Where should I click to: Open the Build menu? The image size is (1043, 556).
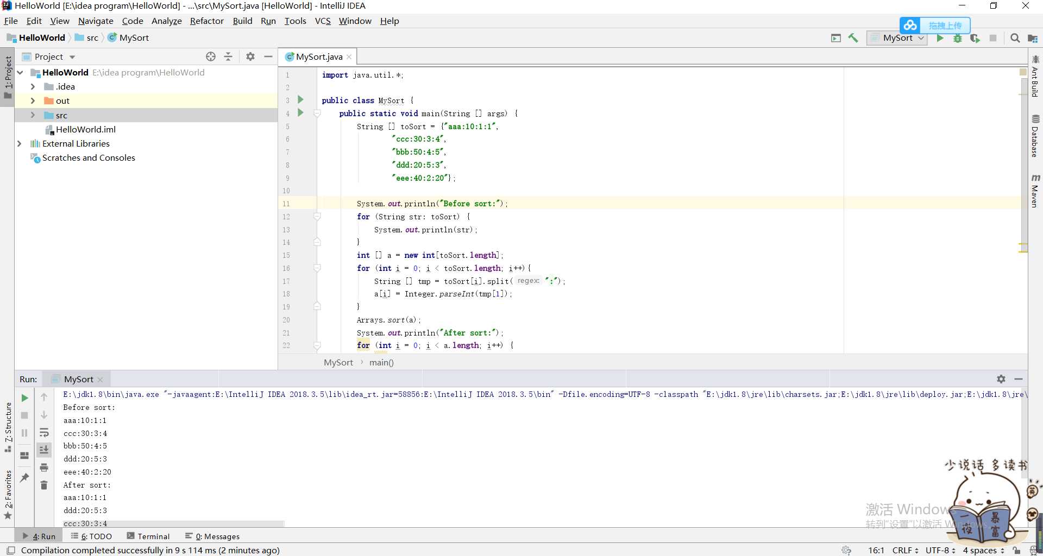coord(242,21)
